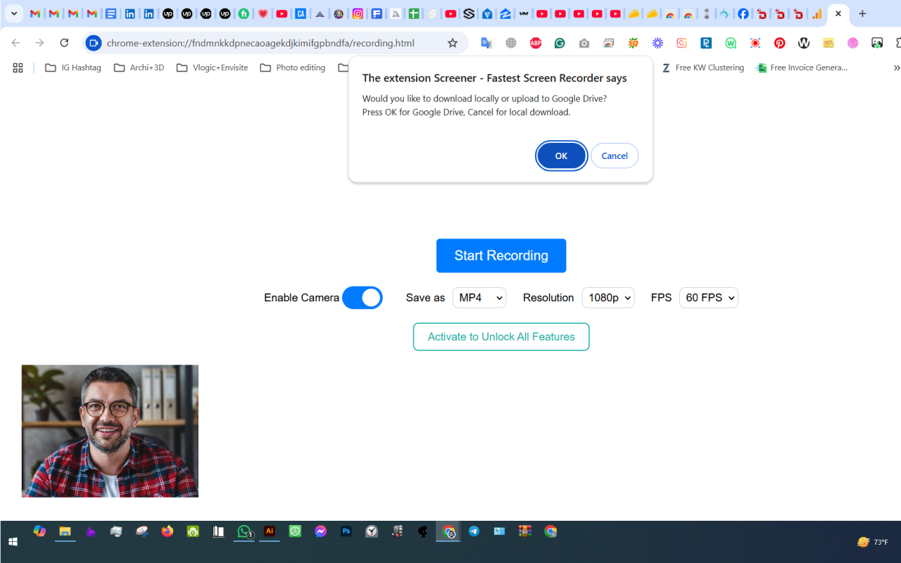The width and height of the screenshot is (901, 563).
Task: Switch to the Fiverr tab
Action: coord(244,13)
